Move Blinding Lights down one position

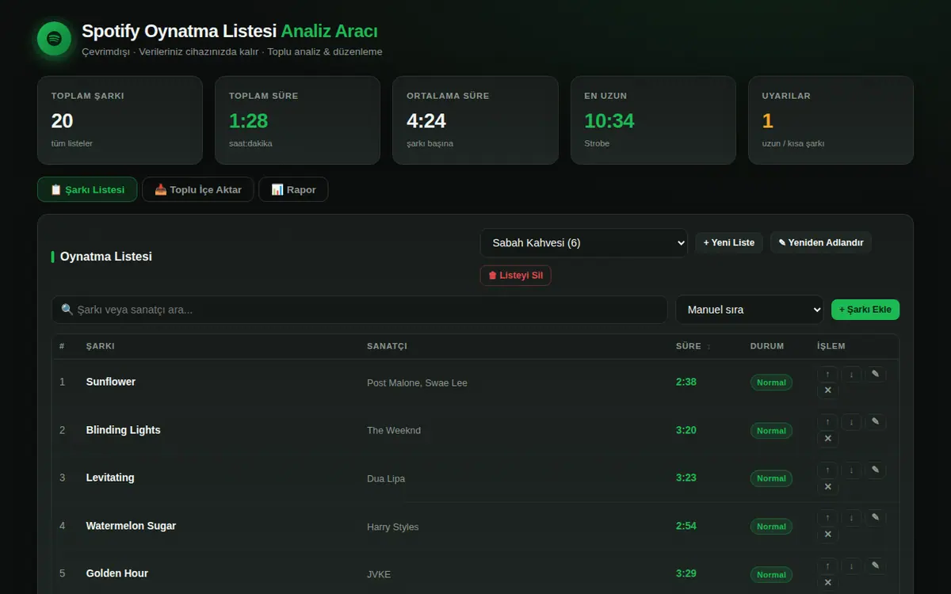click(x=851, y=422)
